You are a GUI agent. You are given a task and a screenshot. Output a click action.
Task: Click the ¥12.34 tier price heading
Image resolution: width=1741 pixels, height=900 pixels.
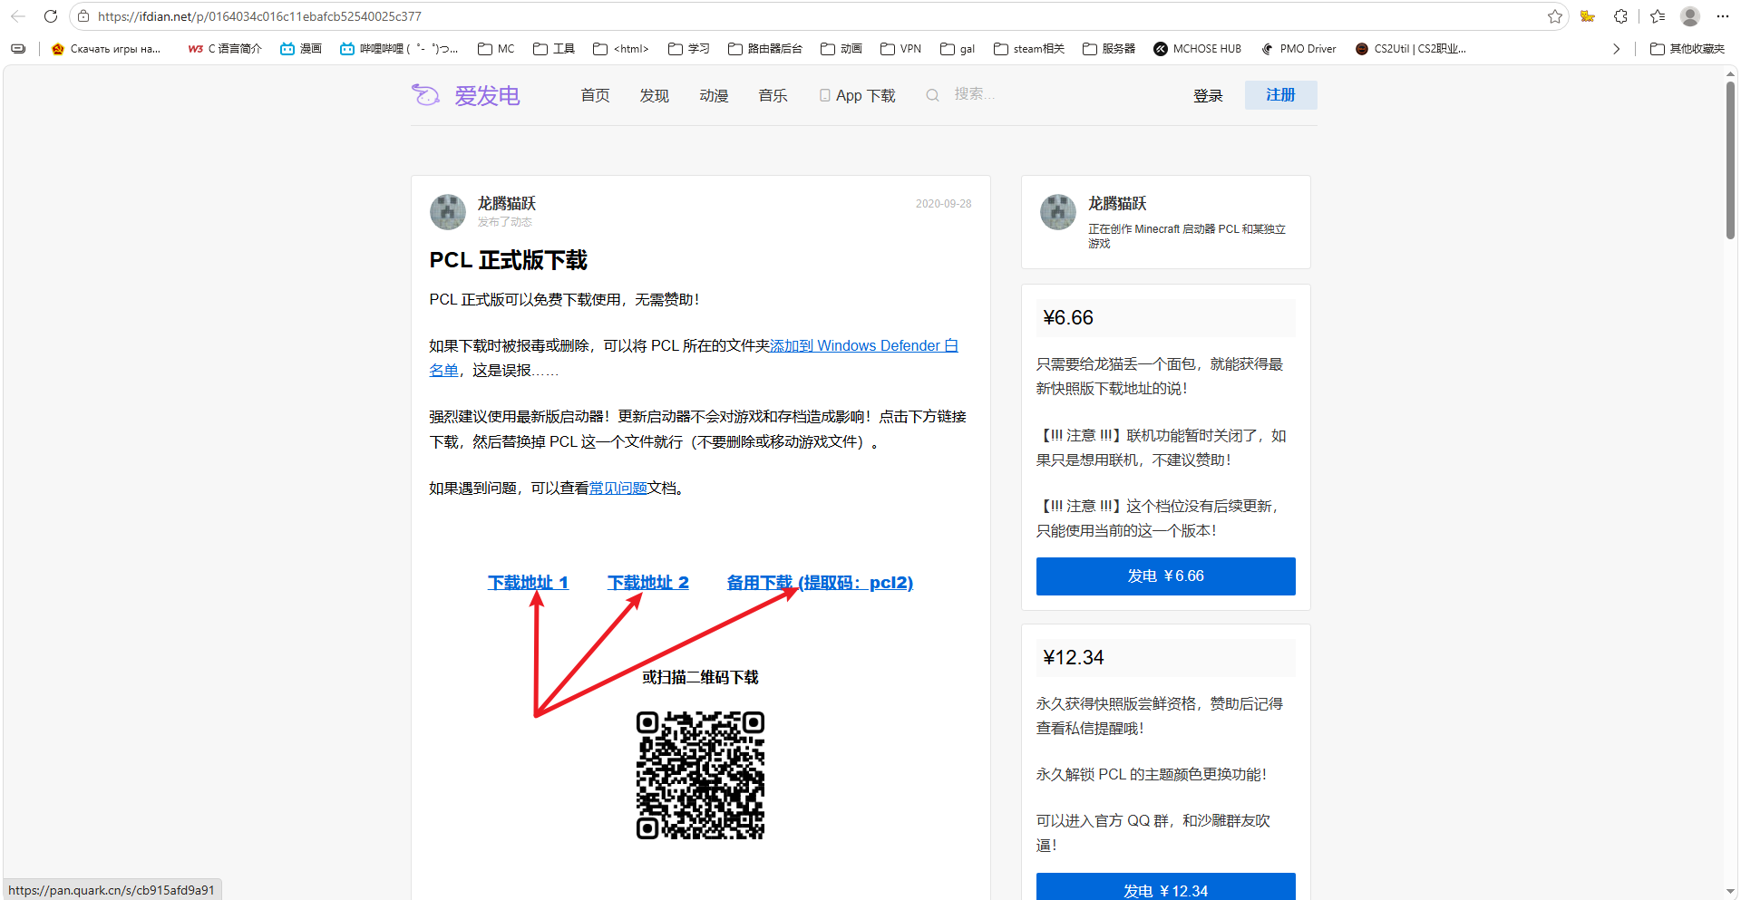tap(1074, 658)
